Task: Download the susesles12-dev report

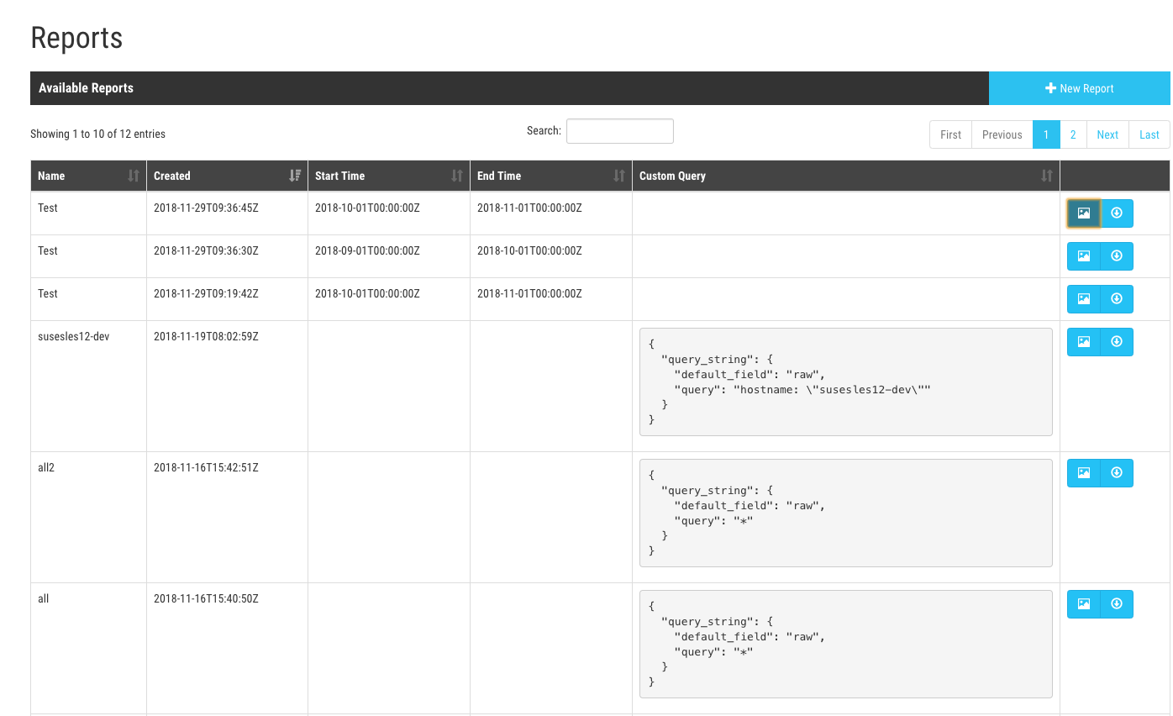Action: (1117, 342)
